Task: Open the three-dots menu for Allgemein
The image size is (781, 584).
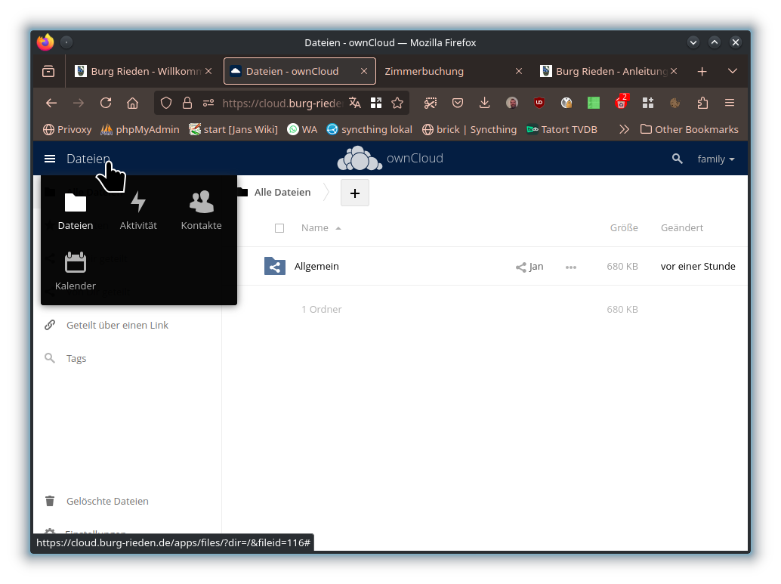Action: coord(571,267)
